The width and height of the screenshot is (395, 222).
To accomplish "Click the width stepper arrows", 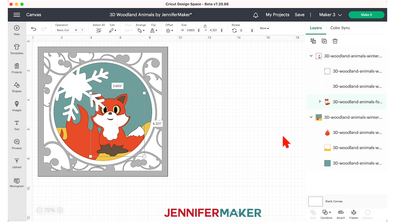I will coord(199,30).
